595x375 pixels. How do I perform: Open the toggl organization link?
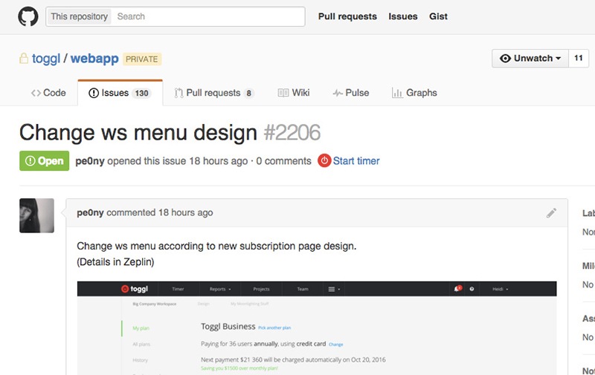coord(46,59)
